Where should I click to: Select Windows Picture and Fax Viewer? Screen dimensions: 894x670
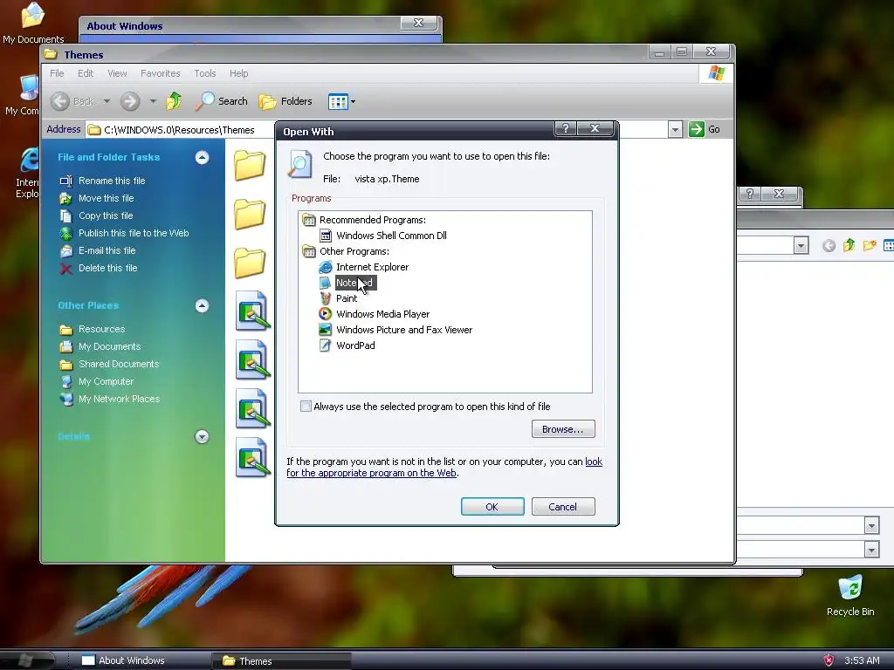(404, 329)
